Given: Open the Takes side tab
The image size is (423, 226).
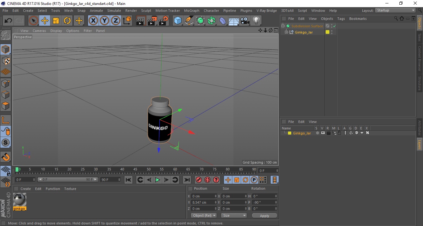Looking at the screenshot, I should [x=420, y=37].
